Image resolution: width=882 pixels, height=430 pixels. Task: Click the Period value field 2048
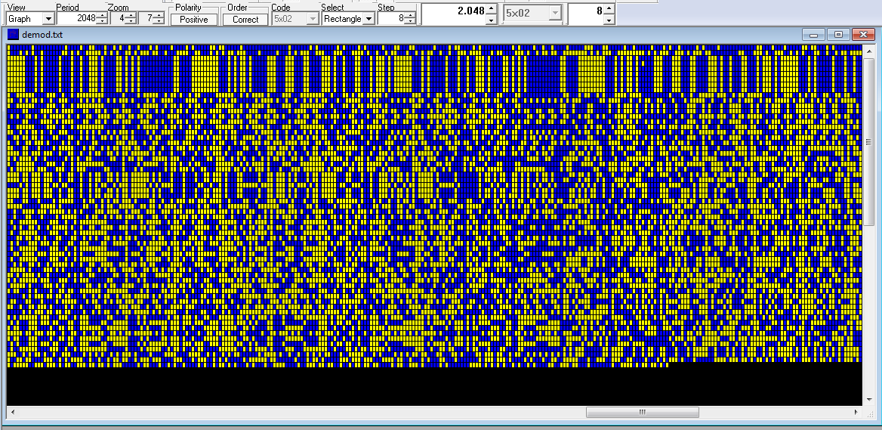pyautogui.click(x=76, y=19)
